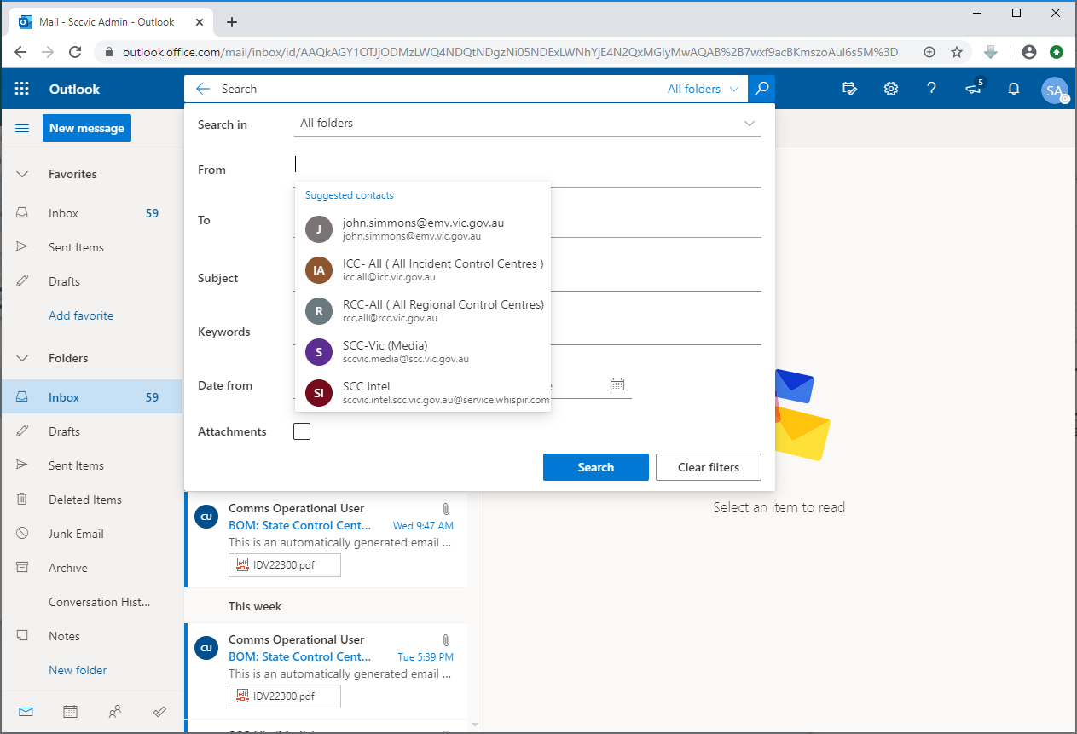Open the Help question mark icon
1077x734 pixels.
(931, 89)
